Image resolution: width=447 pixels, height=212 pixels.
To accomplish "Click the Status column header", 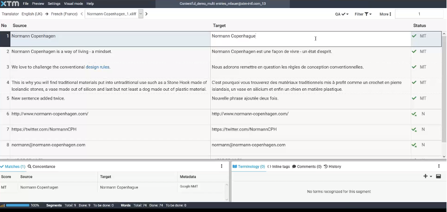I will 419,26.
